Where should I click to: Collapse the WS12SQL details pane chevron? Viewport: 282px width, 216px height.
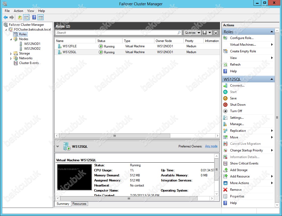click(x=58, y=146)
